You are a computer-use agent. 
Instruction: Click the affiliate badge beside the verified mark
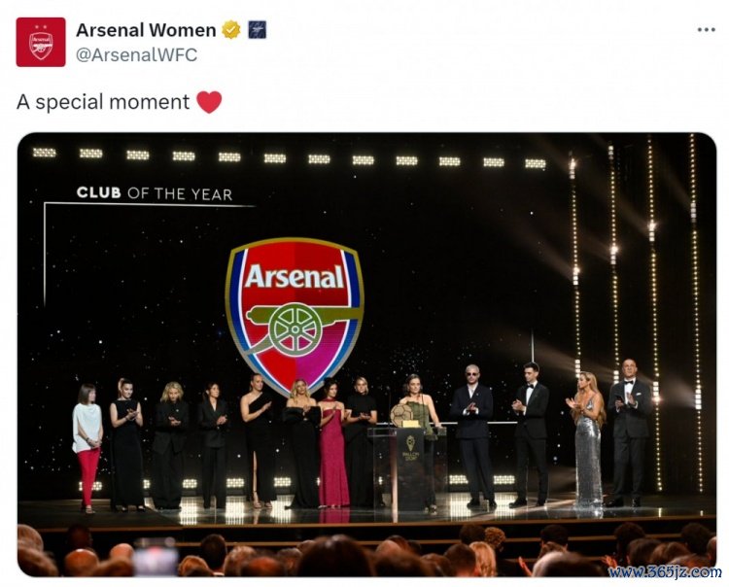[258, 30]
